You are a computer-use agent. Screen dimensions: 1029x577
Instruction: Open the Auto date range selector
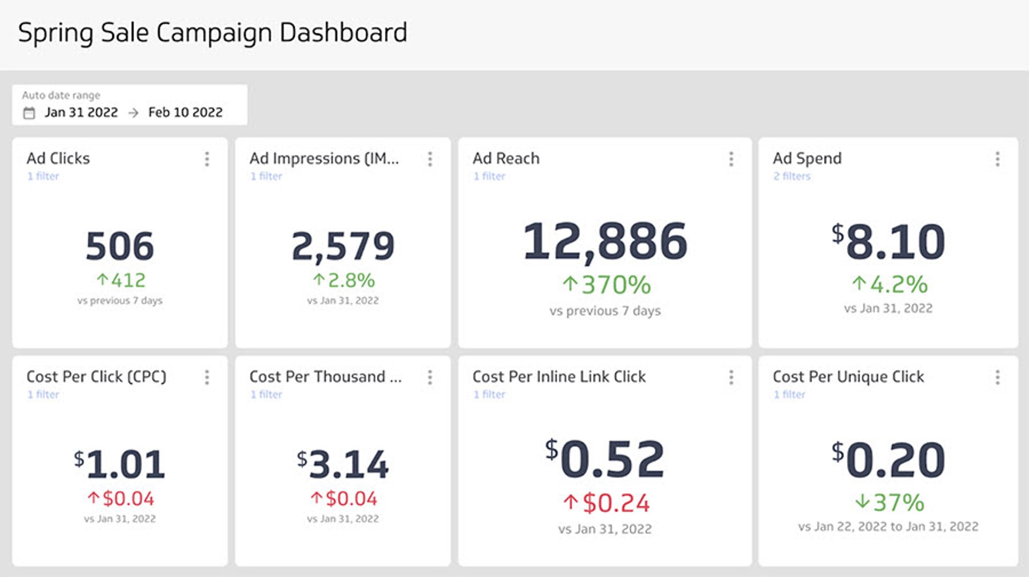[129, 105]
